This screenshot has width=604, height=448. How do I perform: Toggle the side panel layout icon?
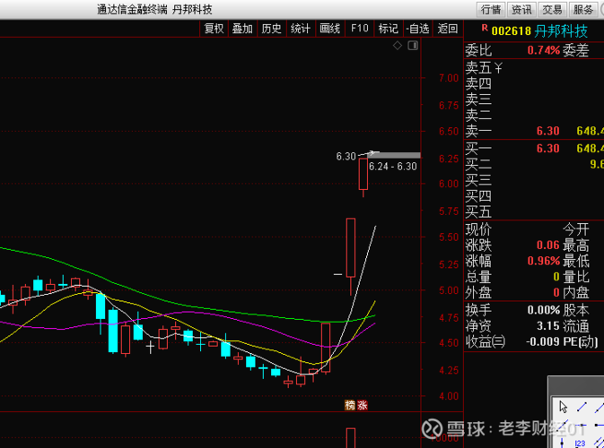pos(413,46)
